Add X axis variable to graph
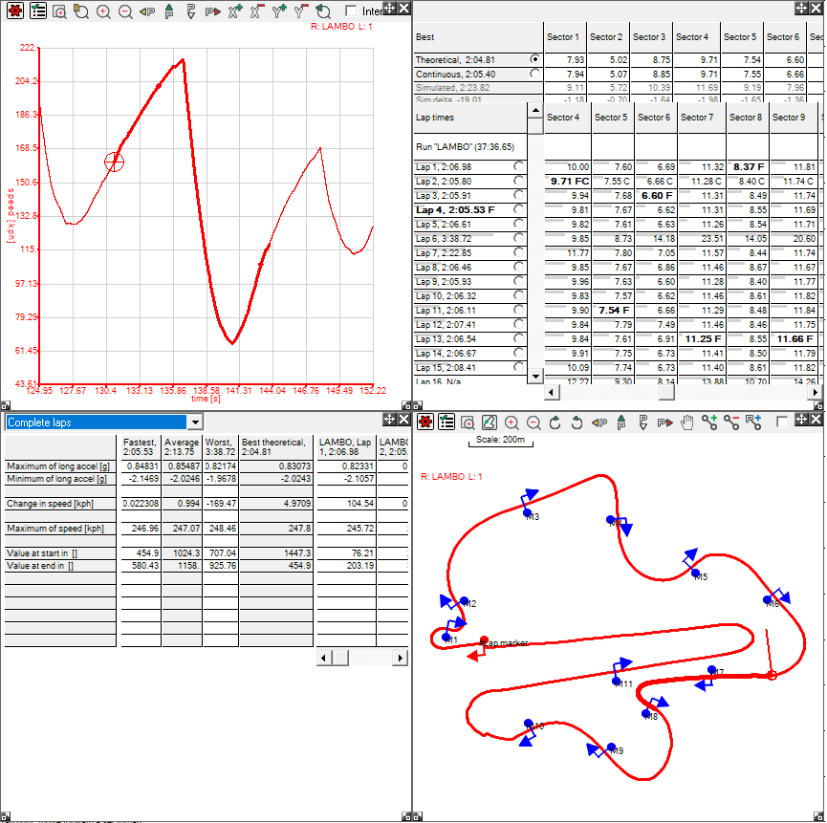 pos(234,11)
